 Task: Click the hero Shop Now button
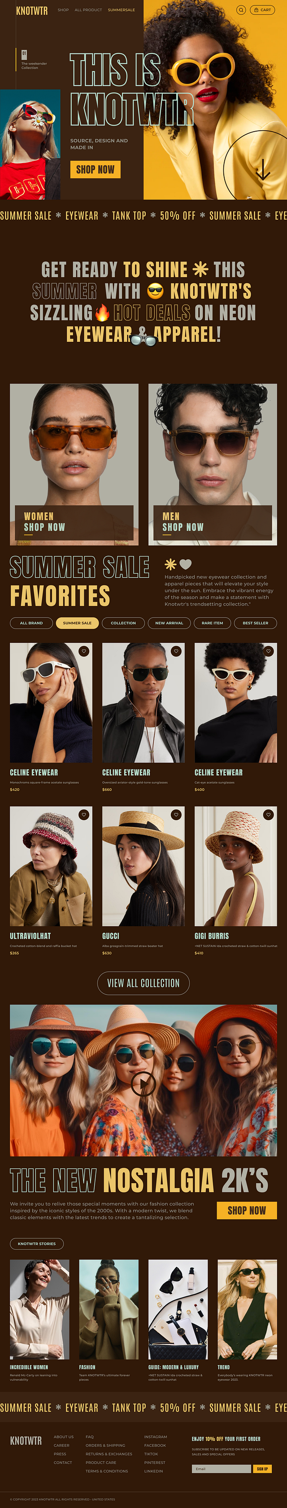(x=95, y=169)
